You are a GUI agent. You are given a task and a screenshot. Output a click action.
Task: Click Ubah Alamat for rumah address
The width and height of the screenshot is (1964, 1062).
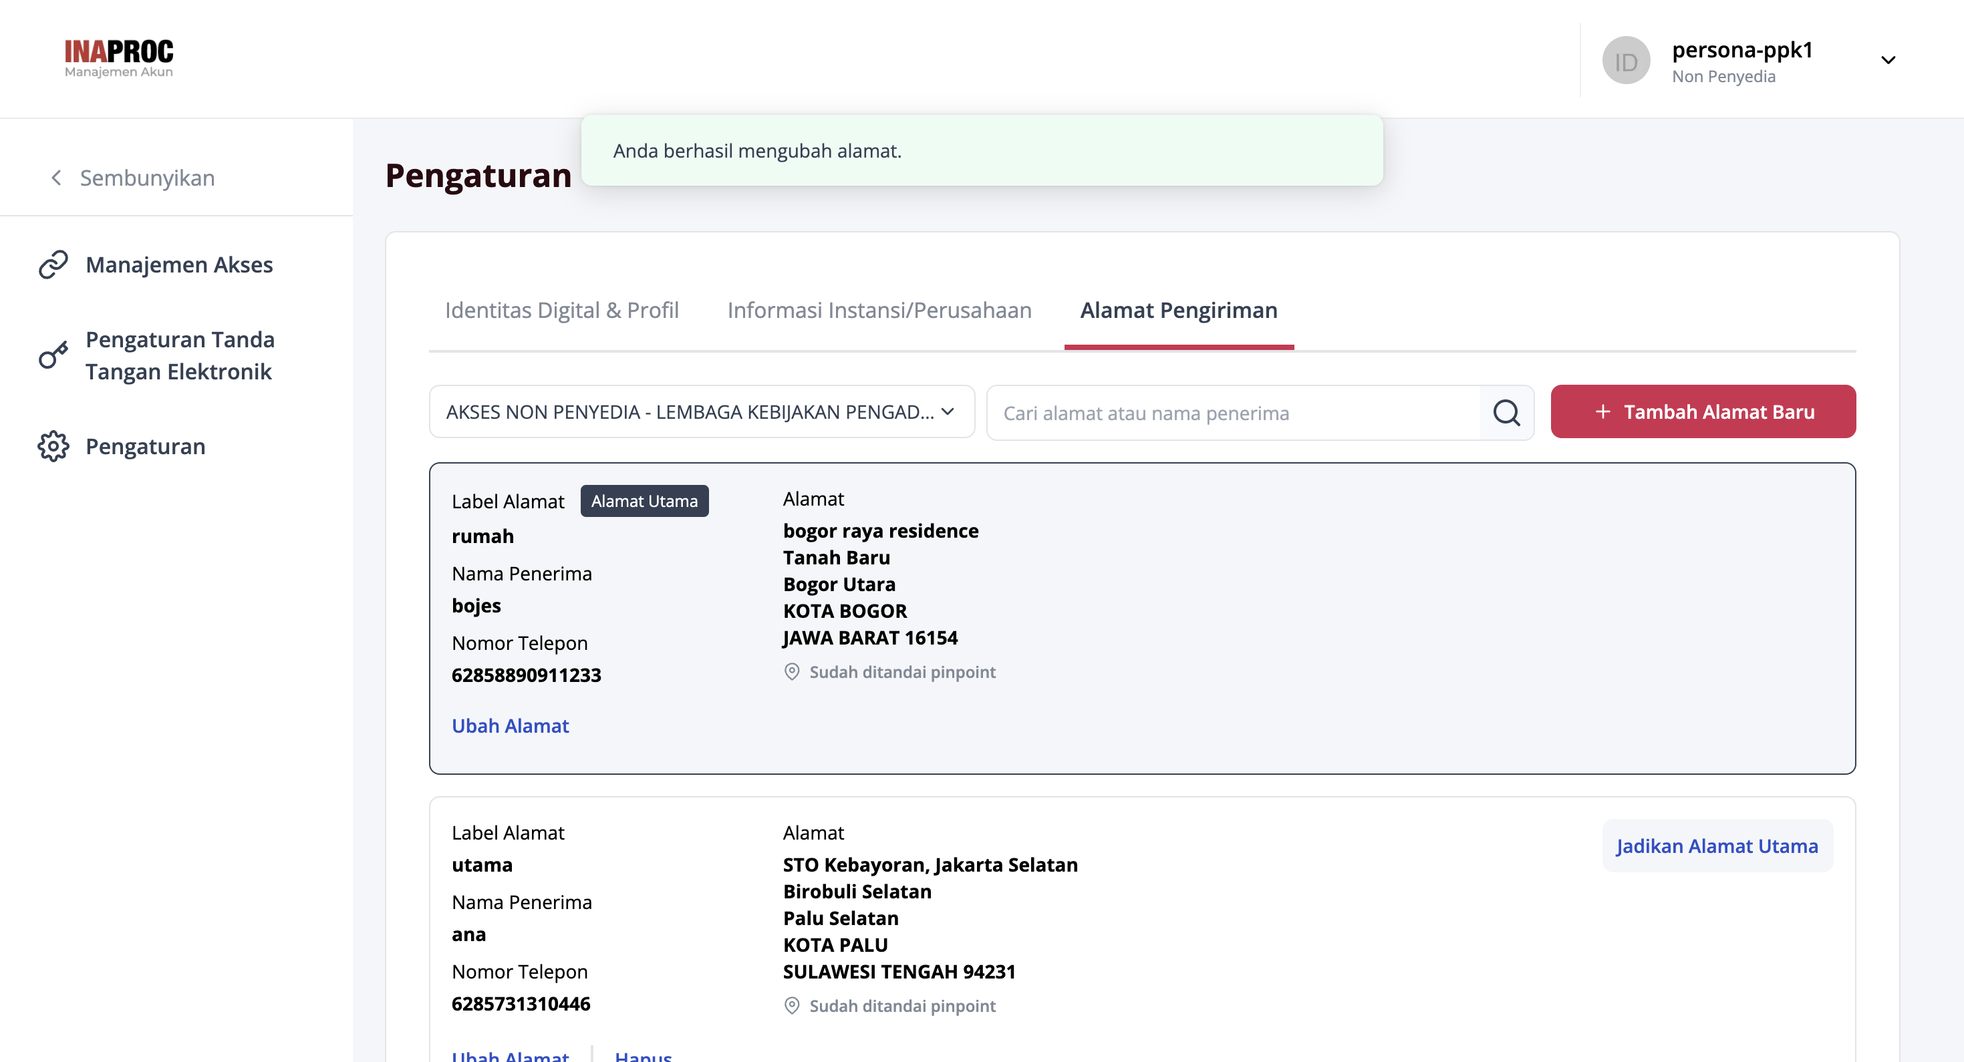coord(510,725)
